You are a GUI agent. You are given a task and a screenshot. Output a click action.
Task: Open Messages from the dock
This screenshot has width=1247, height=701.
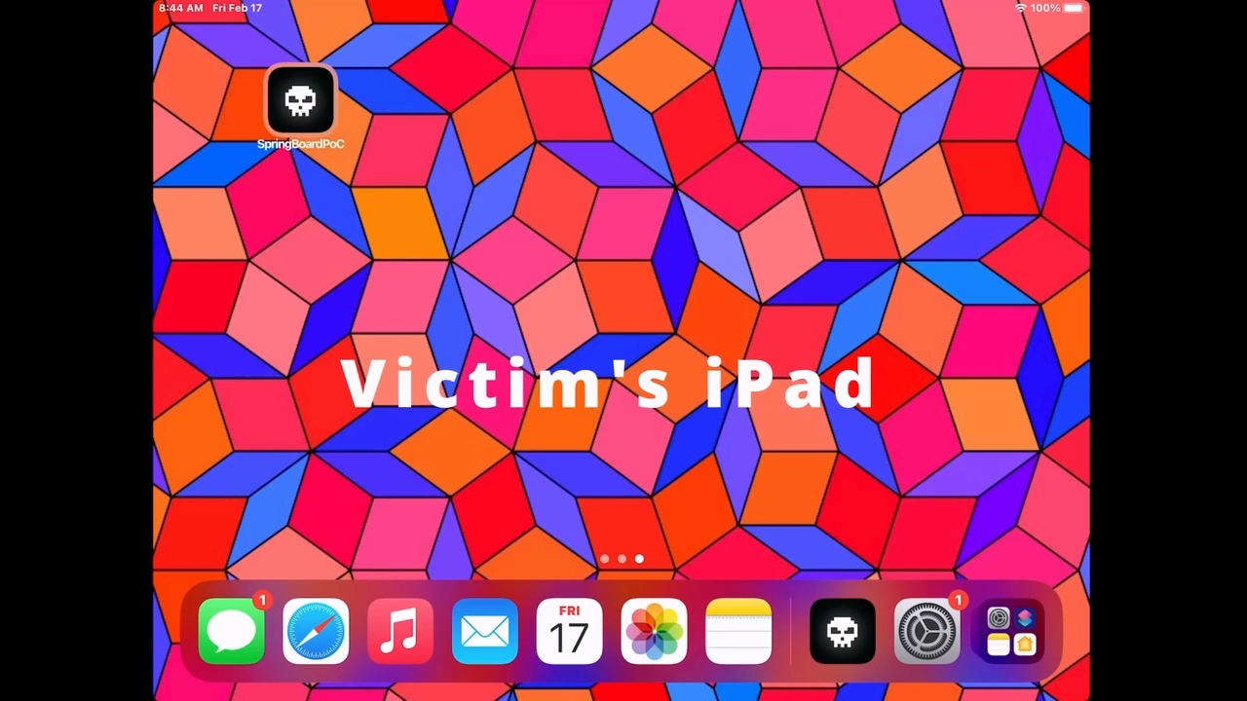231,633
